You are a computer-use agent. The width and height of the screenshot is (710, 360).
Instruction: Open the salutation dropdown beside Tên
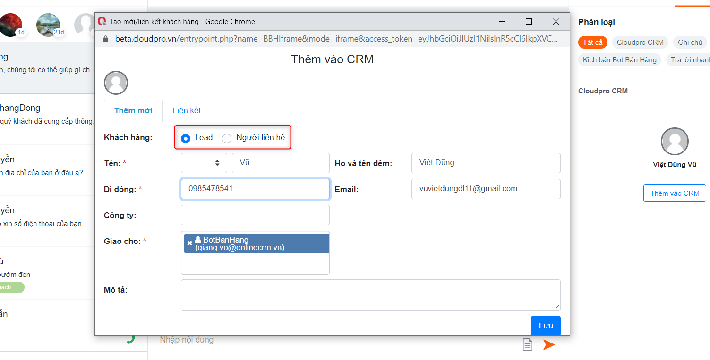204,163
